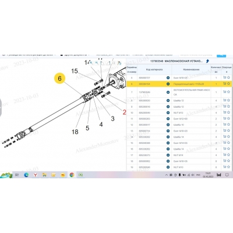Click the blue search button at top right
Screen dimensions: 233x233
coord(221,55)
